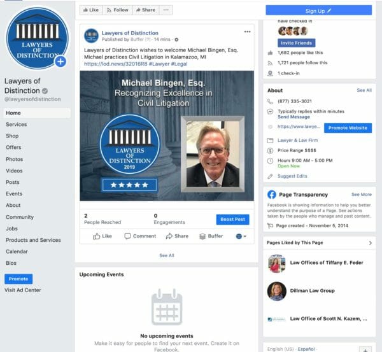Click See All in the About section
Viewport: 382px width, 352px height.
click(364, 90)
